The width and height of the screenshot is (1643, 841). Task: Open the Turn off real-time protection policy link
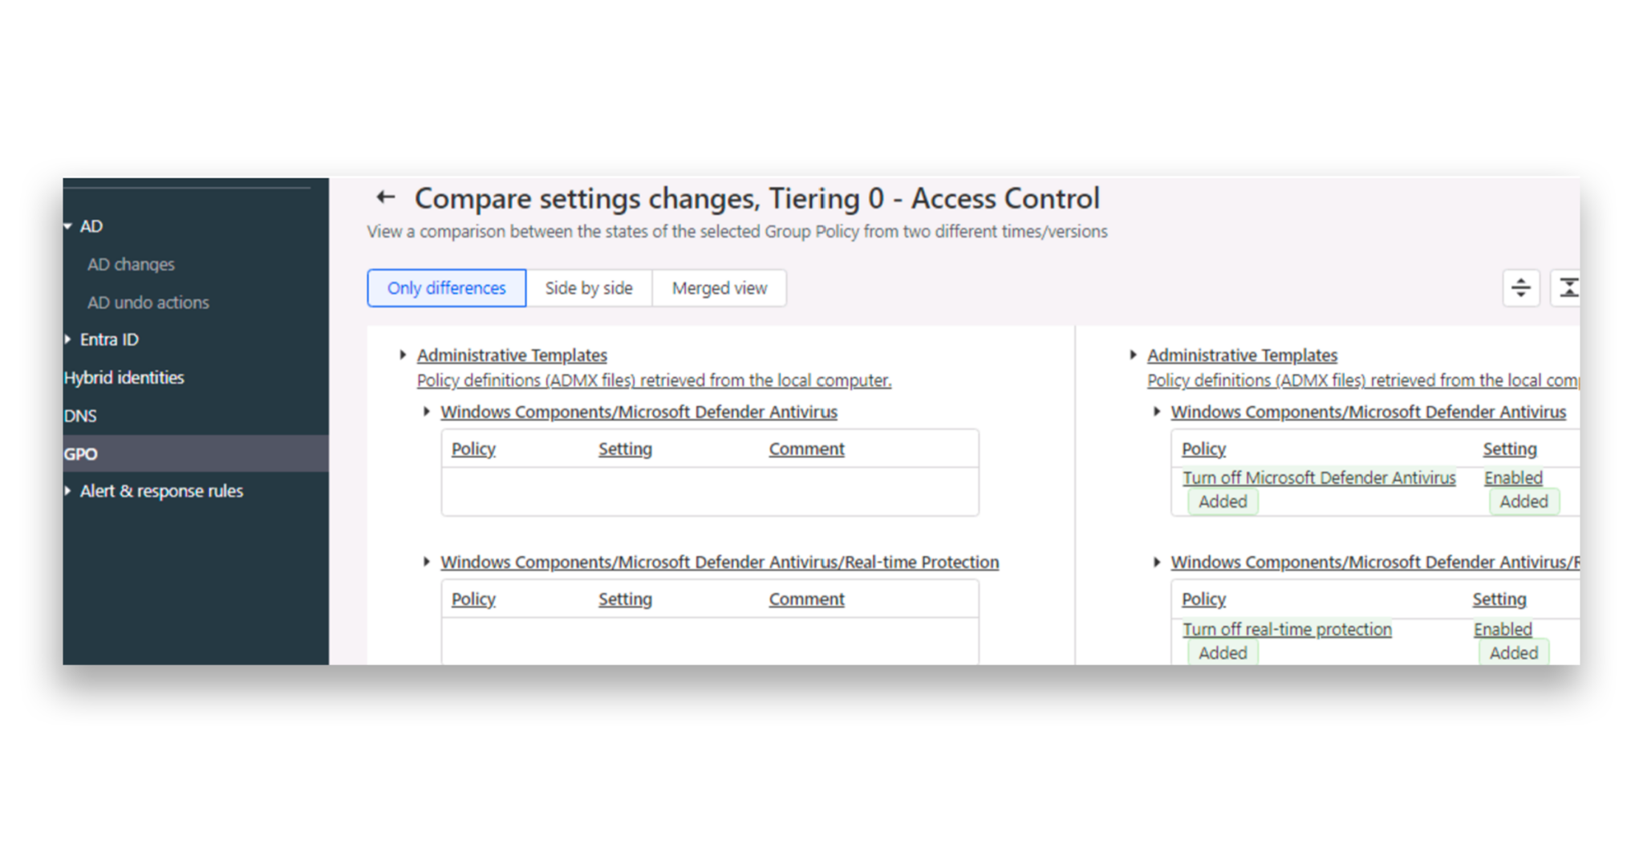click(1287, 629)
